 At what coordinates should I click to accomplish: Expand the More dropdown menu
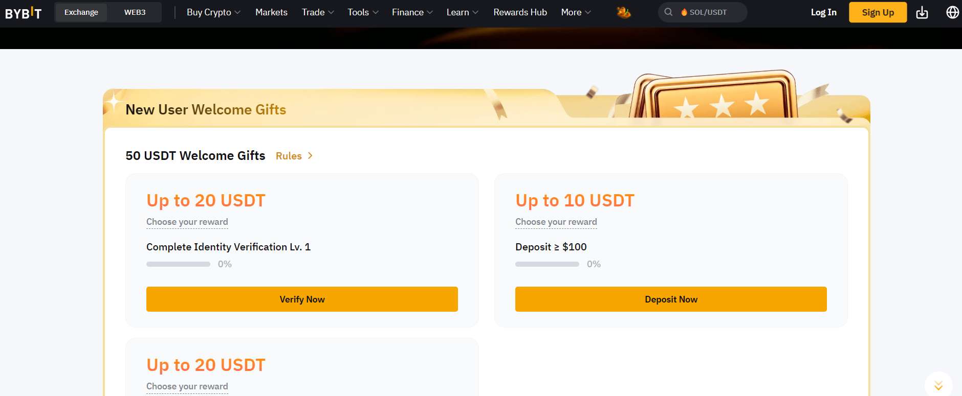tap(576, 12)
